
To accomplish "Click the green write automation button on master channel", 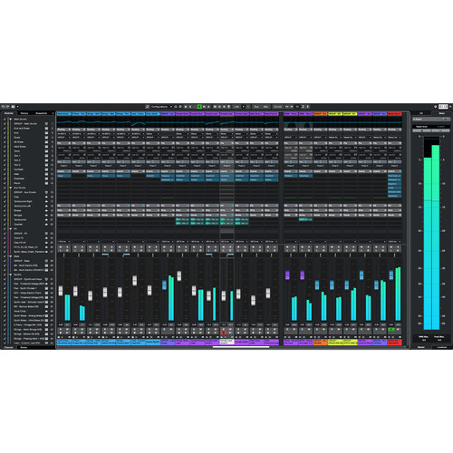I will click(391, 329).
